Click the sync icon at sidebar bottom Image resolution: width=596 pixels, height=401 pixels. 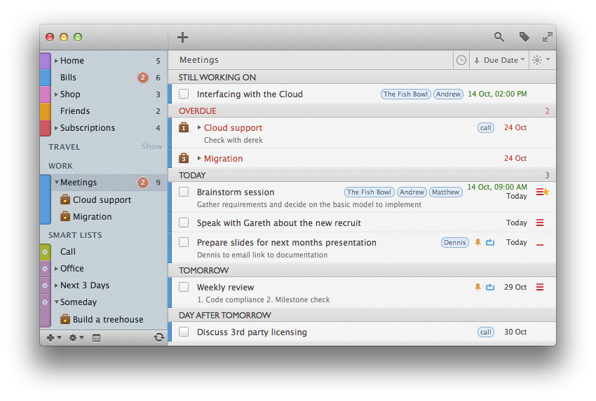click(x=159, y=337)
